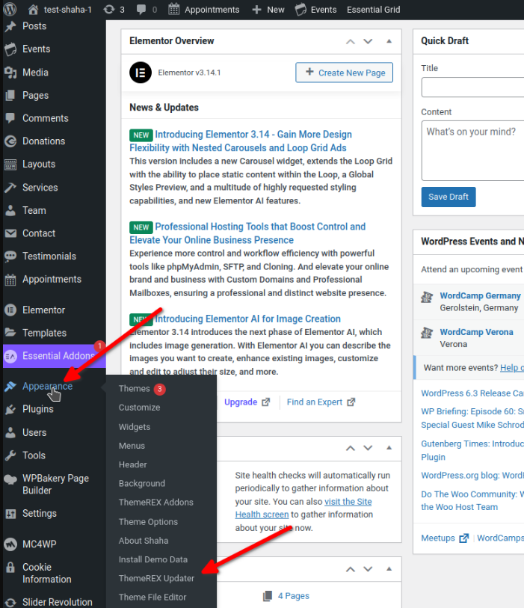Select Themes in Appearance submenu
This screenshot has height=608, width=524.
[x=134, y=389]
